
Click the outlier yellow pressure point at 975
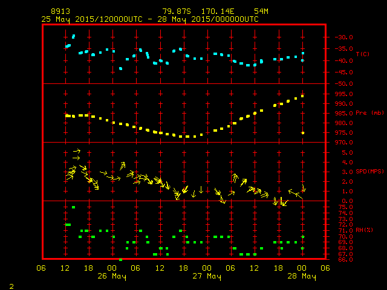click(303, 133)
